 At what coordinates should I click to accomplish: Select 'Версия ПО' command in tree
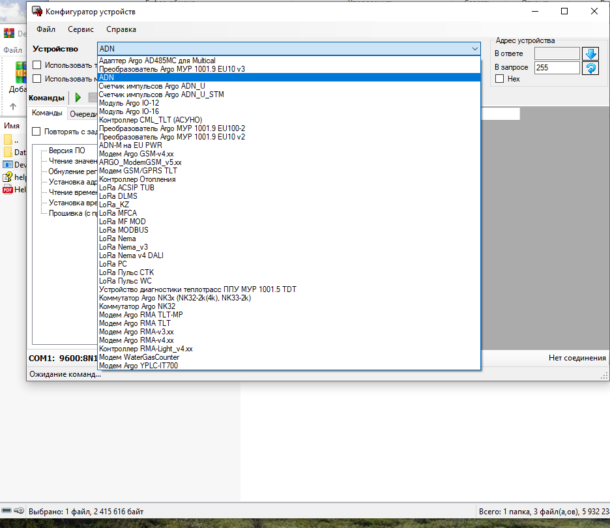click(x=66, y=151)
